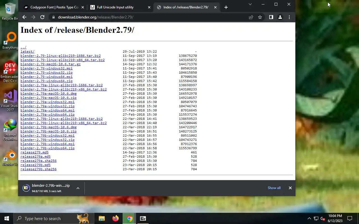Close the Index of /release/Blender2.79/ tab
Image resolution: width=359 pixels, height=224 pixels.
click(215, 7)
